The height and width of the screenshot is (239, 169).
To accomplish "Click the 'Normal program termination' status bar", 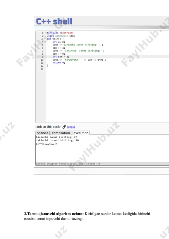I will click(102, 164).
